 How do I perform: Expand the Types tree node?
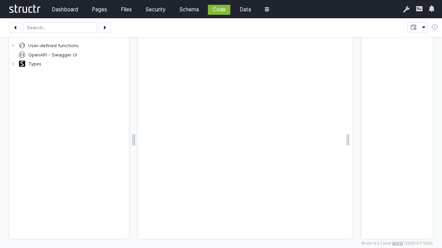coord(13,64)
